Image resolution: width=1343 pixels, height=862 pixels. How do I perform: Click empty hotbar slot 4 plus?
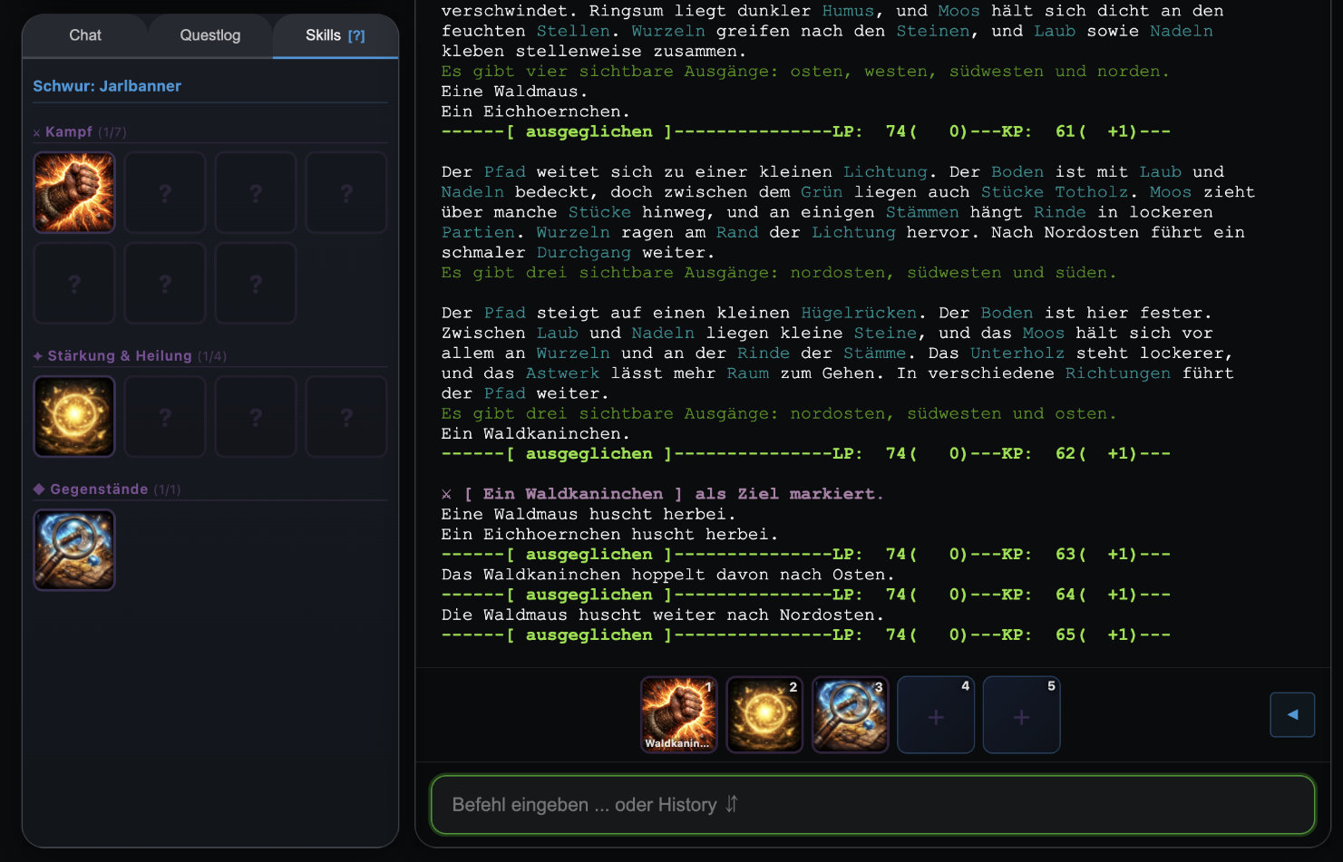click(x=936, y=715)
